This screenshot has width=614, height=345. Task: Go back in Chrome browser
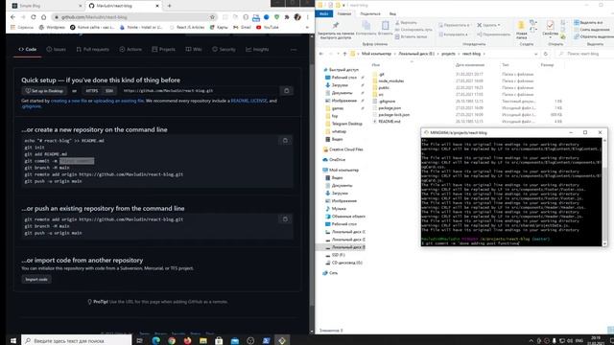12,17
